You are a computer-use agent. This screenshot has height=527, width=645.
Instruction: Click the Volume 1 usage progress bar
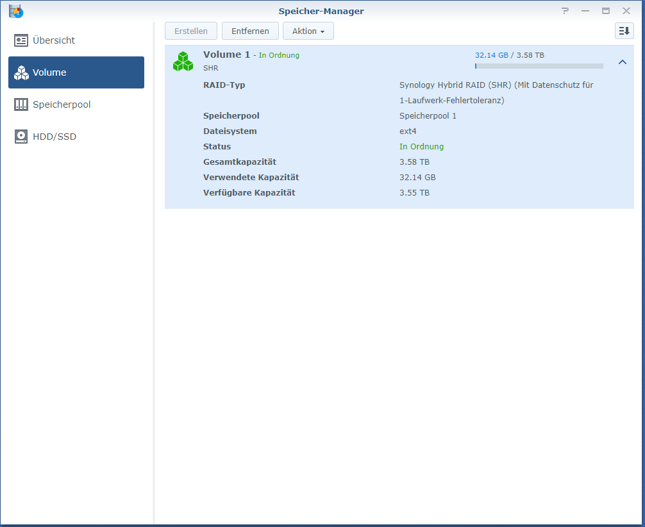[539, 66]
